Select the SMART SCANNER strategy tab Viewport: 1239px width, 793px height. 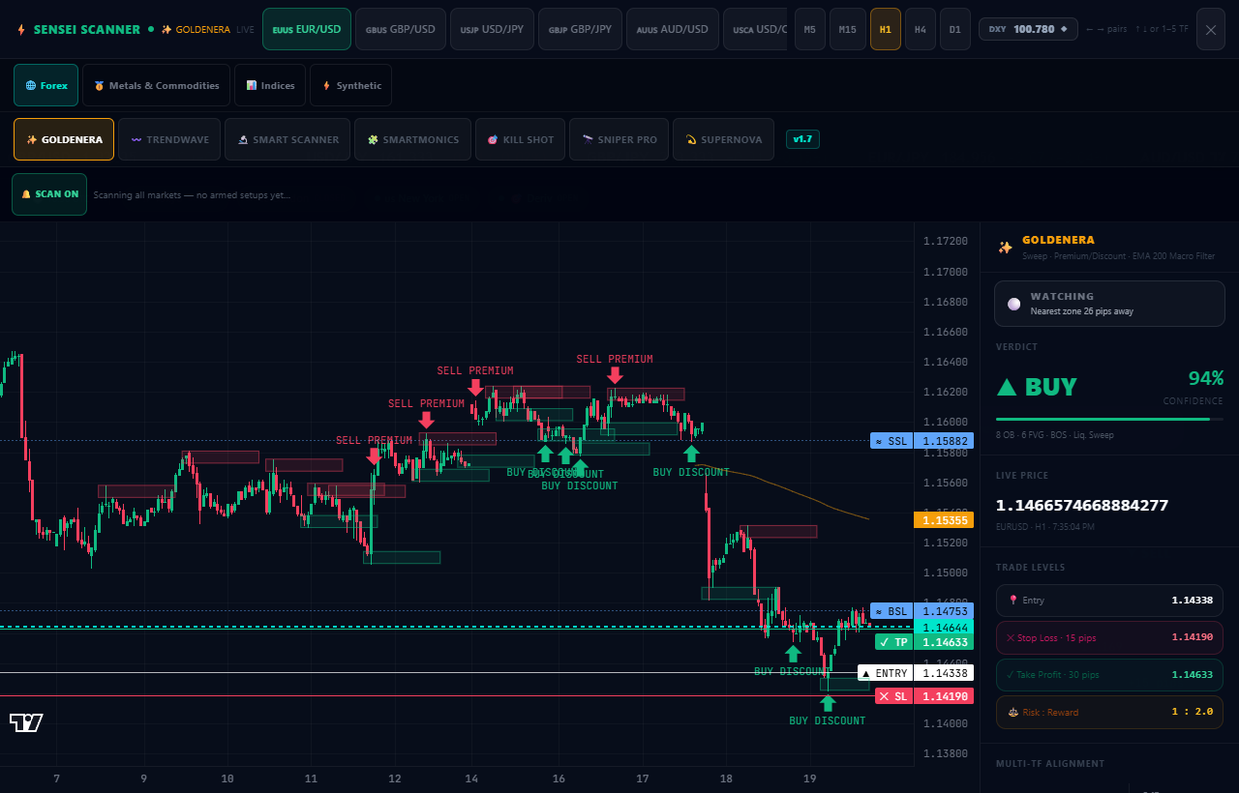pyautogui.click(x=287, y=139)
